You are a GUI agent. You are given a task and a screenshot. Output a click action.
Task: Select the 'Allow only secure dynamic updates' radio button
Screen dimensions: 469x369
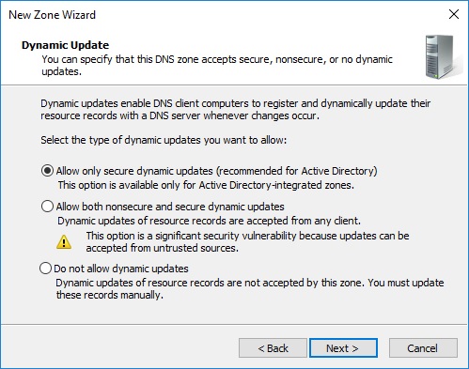(47, 171)
